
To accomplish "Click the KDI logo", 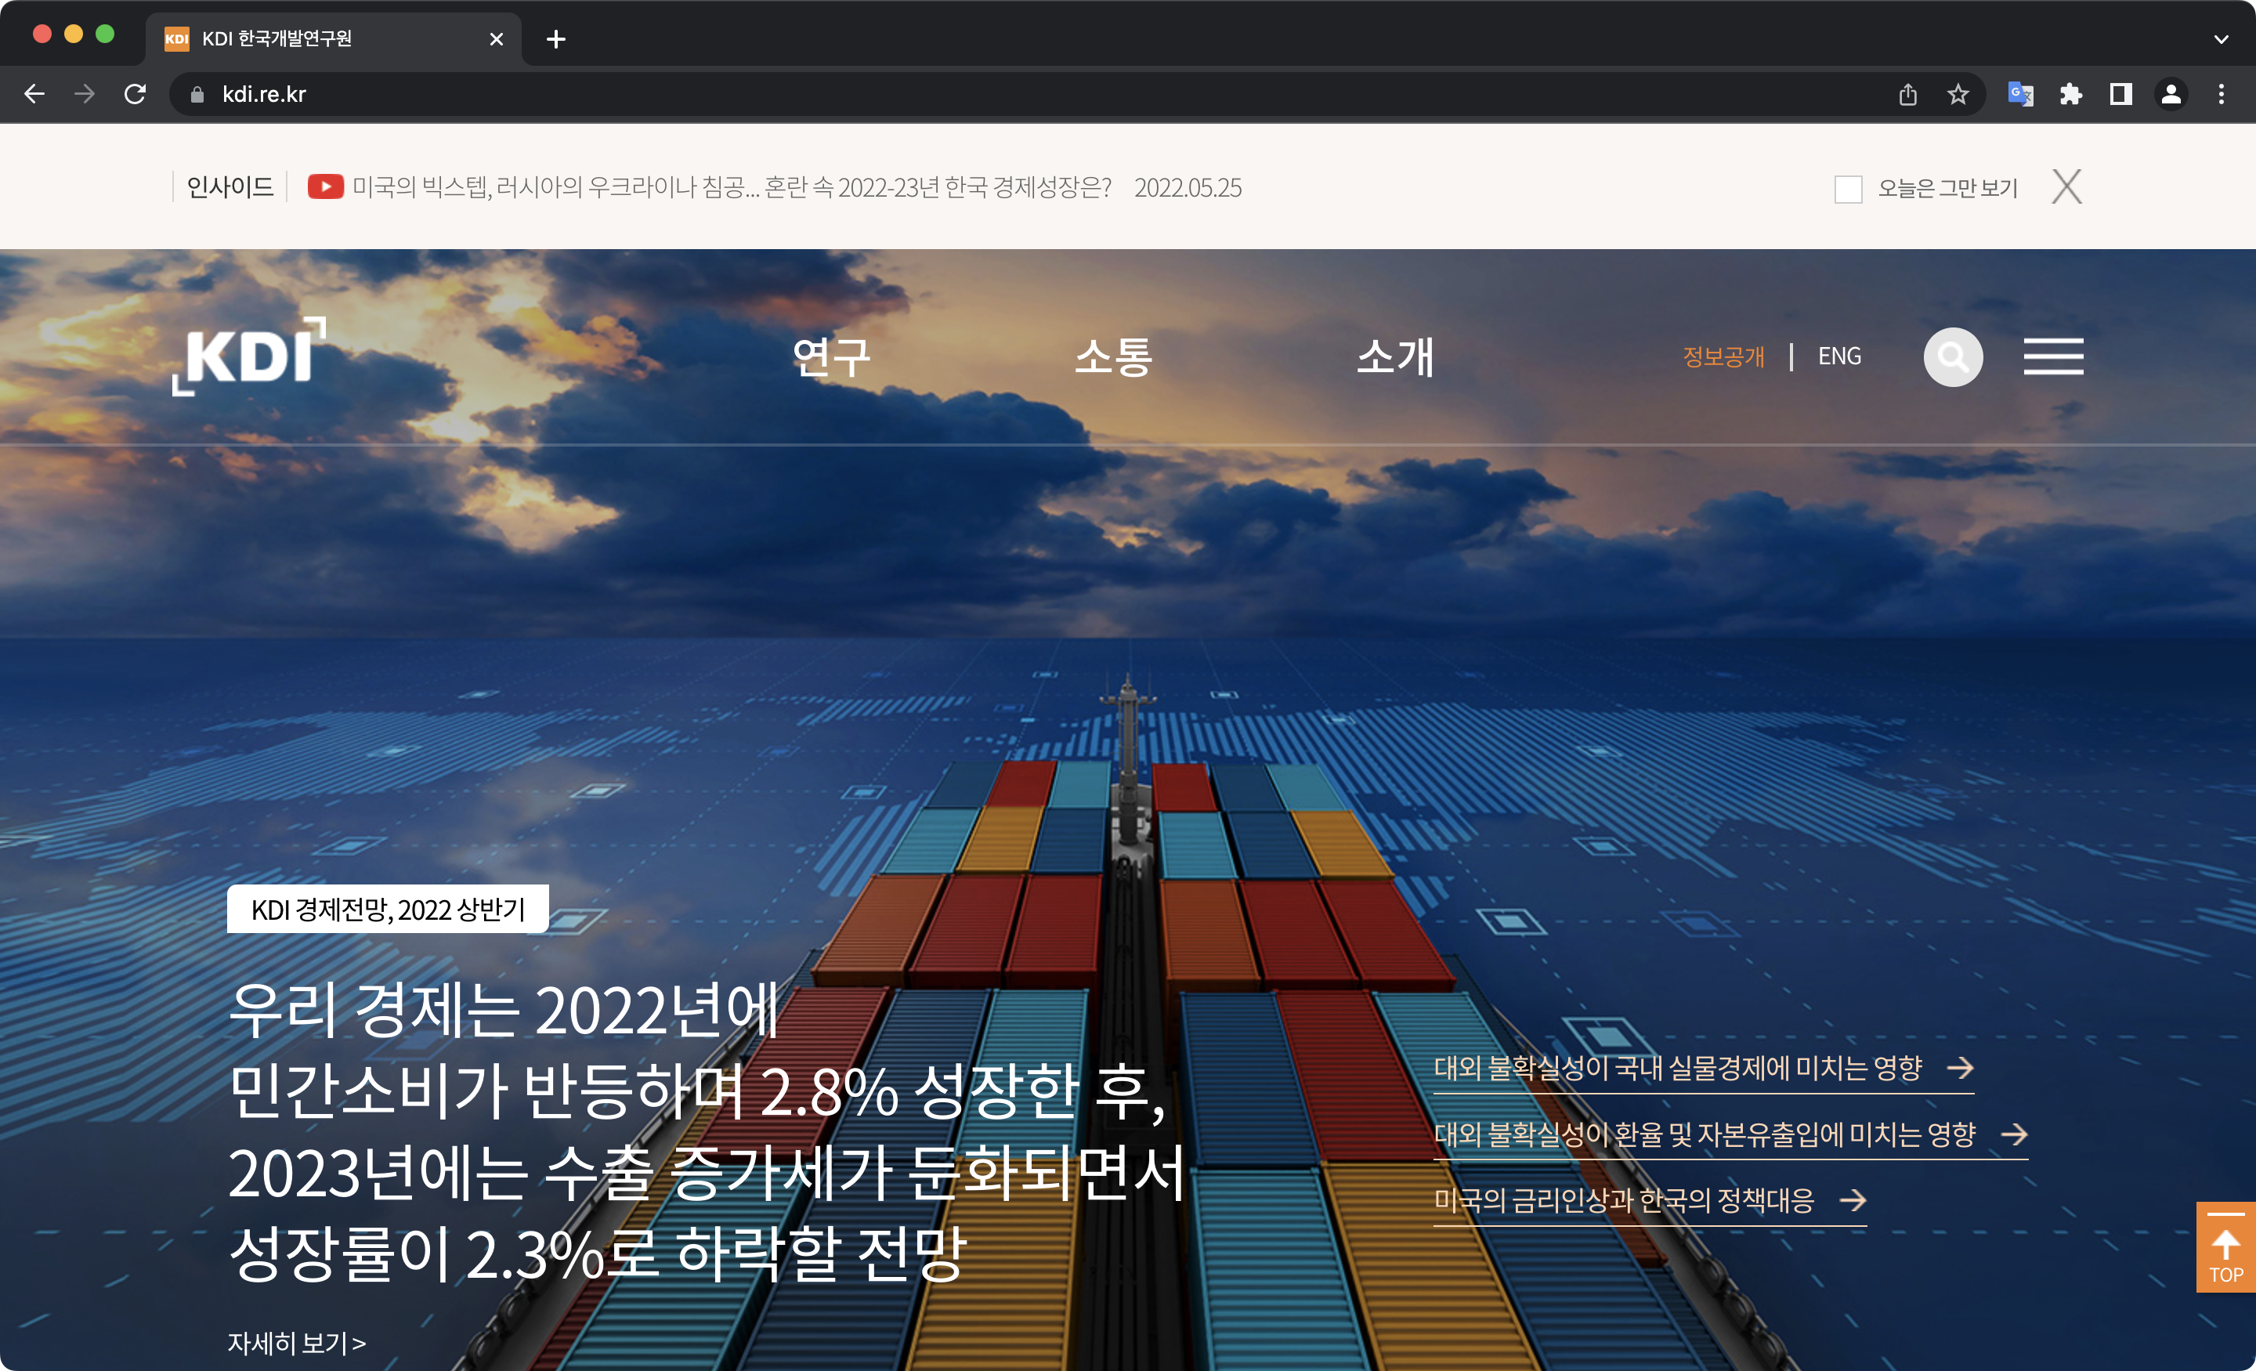I will [249, 359].
